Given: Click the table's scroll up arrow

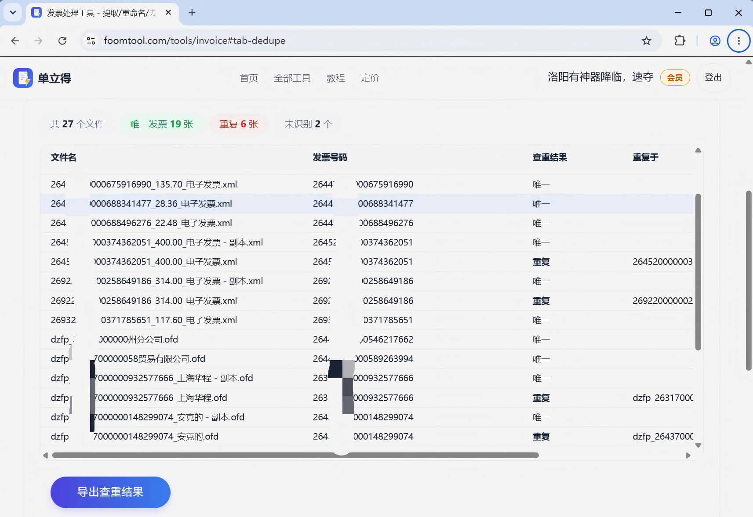Looking at the screenshot, I should coord(698,150).
